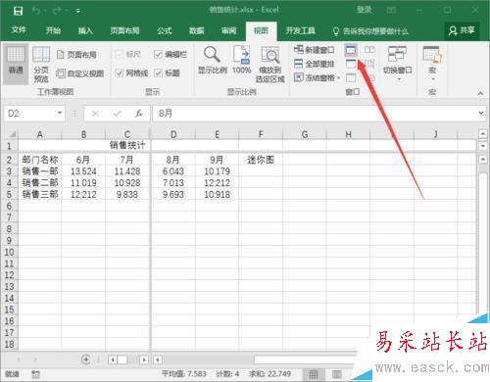The height and width of the screenshot is (382, 490).
Task: Open Ribbon Display Options in title bar
Action: tap(391, 11)
